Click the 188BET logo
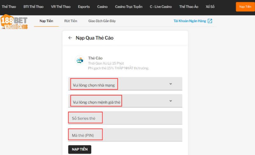 pos(14,22)
